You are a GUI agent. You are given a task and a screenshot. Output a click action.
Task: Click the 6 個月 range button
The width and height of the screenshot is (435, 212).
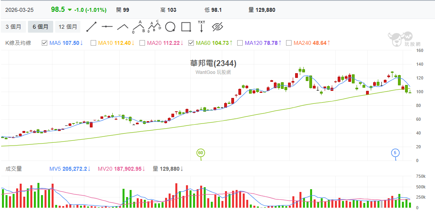(x=41, y=27)
